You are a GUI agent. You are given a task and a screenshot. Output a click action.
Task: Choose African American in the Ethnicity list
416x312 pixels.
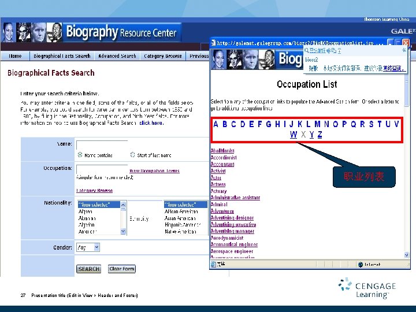click(181, 211)
